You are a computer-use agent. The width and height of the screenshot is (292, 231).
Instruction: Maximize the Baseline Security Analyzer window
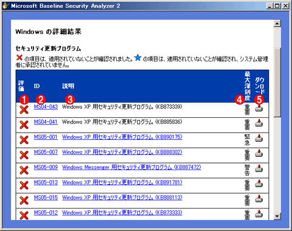point(277,6)
